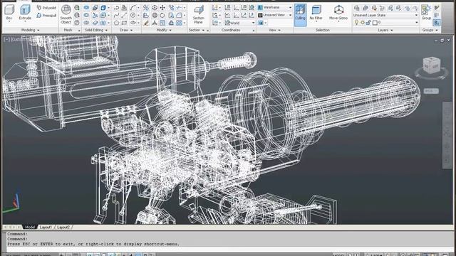Open the Unsaved Layer State dropdown
The image size is (456, 256).
coord(385,15)
